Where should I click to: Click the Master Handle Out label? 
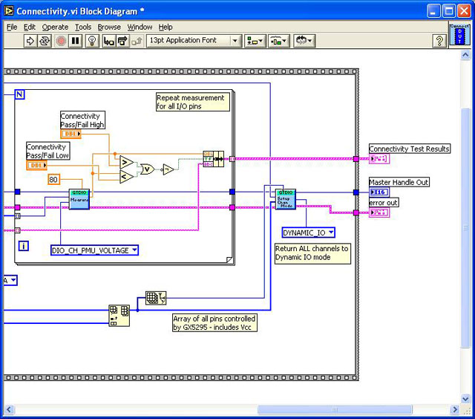pos(399,182)
